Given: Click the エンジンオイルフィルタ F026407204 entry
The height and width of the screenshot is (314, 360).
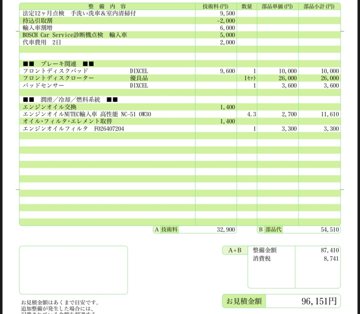Looking at the screenshot, I should (72, 129).
